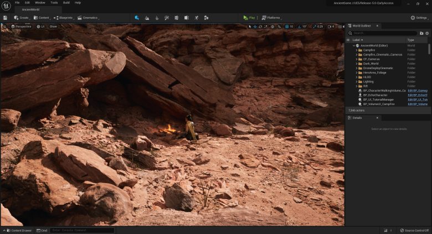Screen dimensions: 432x234
Task: Click the AncientWorld (Editor) globe icon
Action: pyautogui.click(x=358, y=46)
